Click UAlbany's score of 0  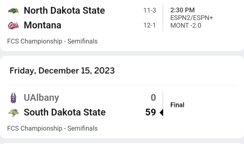tap(153, 98)
